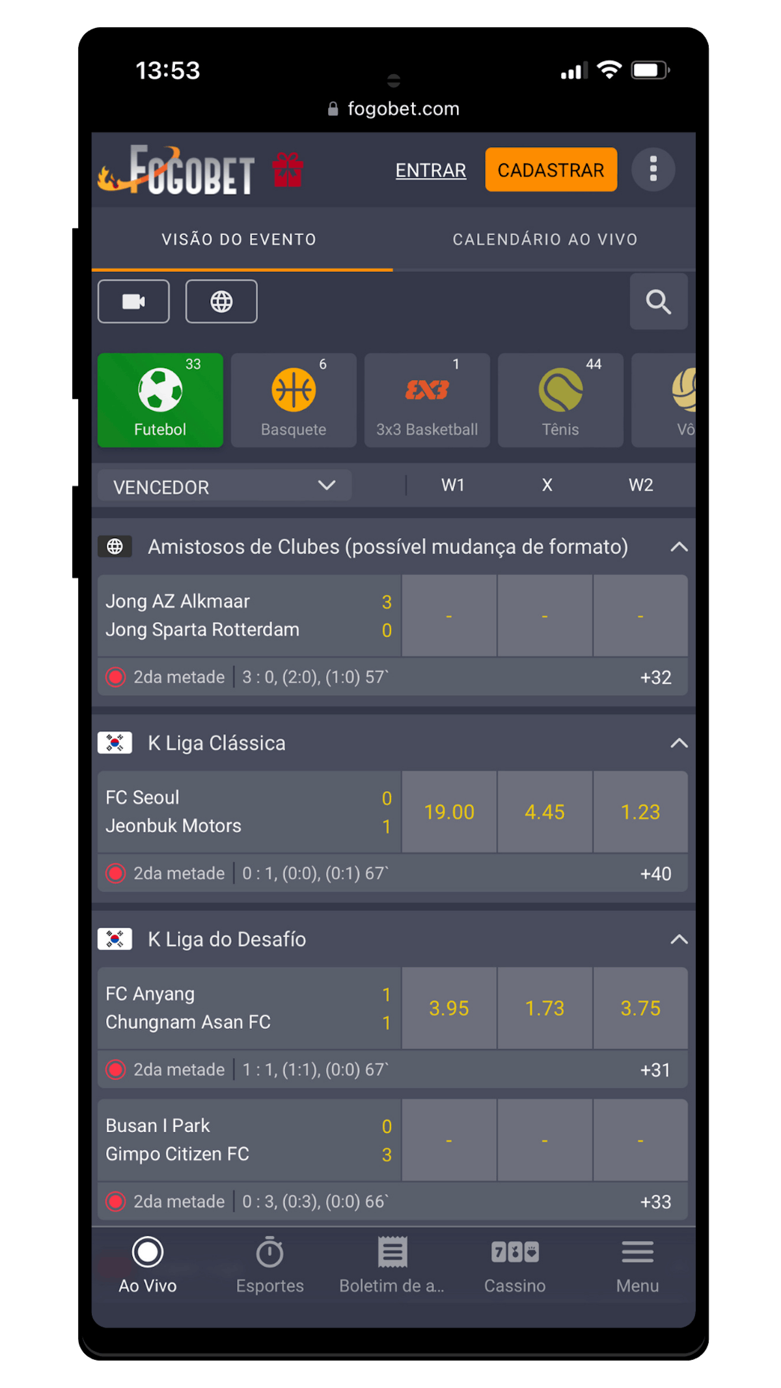Click the orange CADASTRAR button
The height and width of the screenshot is (1388, 781).
coord(551,170)
